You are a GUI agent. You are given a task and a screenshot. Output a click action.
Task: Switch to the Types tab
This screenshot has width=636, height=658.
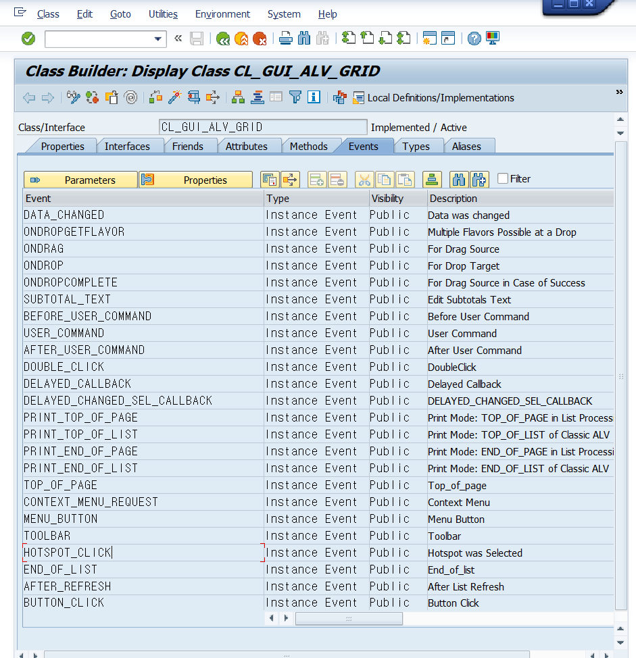coord(416,147)
